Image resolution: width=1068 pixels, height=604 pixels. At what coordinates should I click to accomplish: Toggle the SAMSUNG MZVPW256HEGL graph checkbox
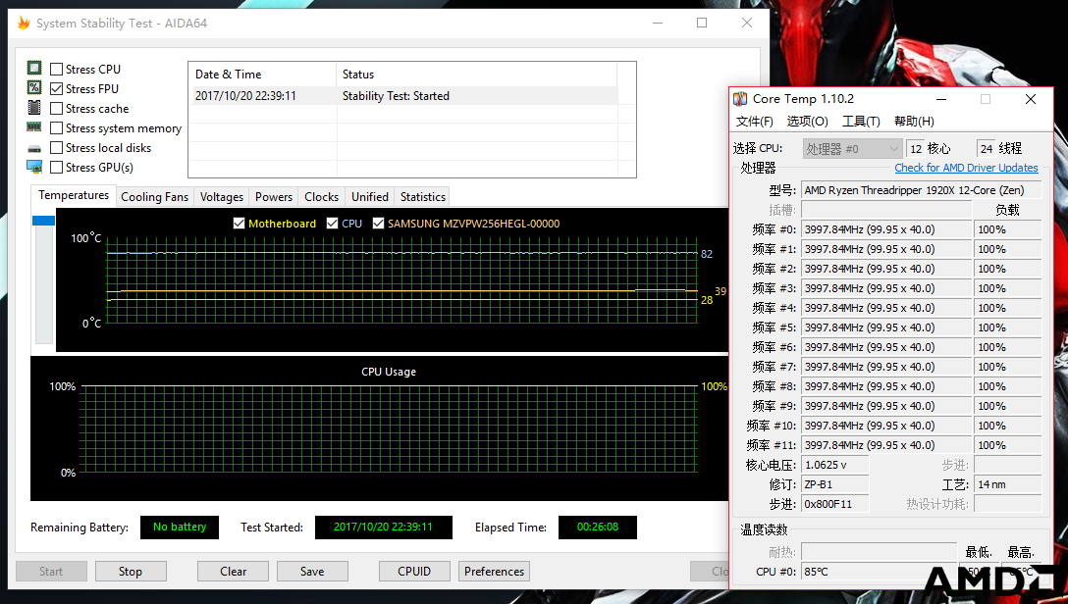[x=379, y=224]
